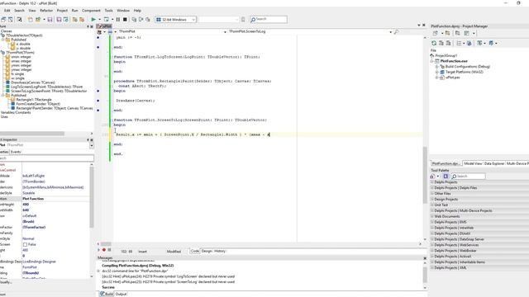Click the Collapse All icon in Project Manager
The width and height of the screenshot is (529, 297).
click(x=448, y=43)
